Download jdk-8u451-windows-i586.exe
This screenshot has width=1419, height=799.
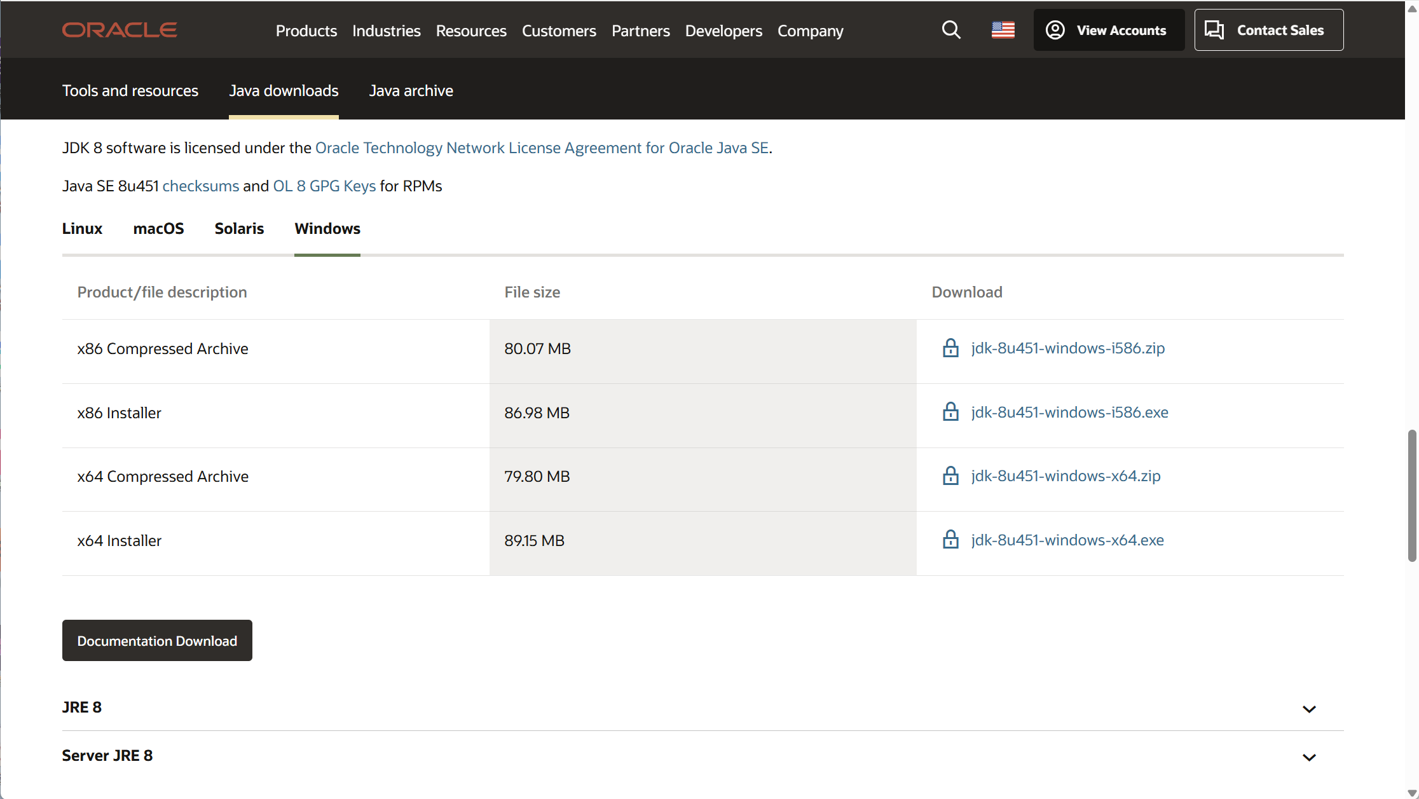(1070, 413)
